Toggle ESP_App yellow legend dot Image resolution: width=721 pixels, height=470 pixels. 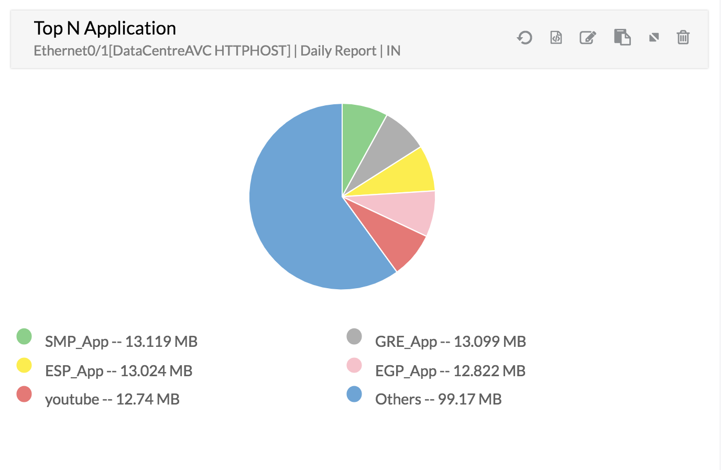click(x=24, y=365)
